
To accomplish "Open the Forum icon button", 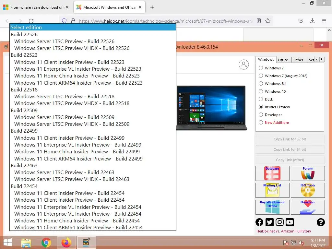I will pyautogui.click(x=308, y=173).
